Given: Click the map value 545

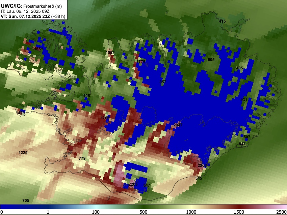Looking at the screenshot, I should [199, 178].
